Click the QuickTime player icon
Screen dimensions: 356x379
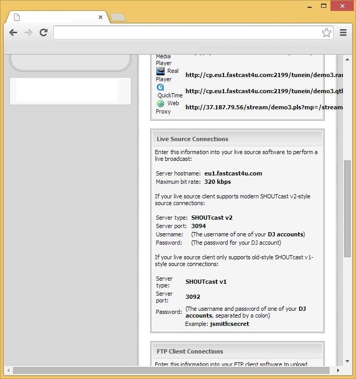161,87
